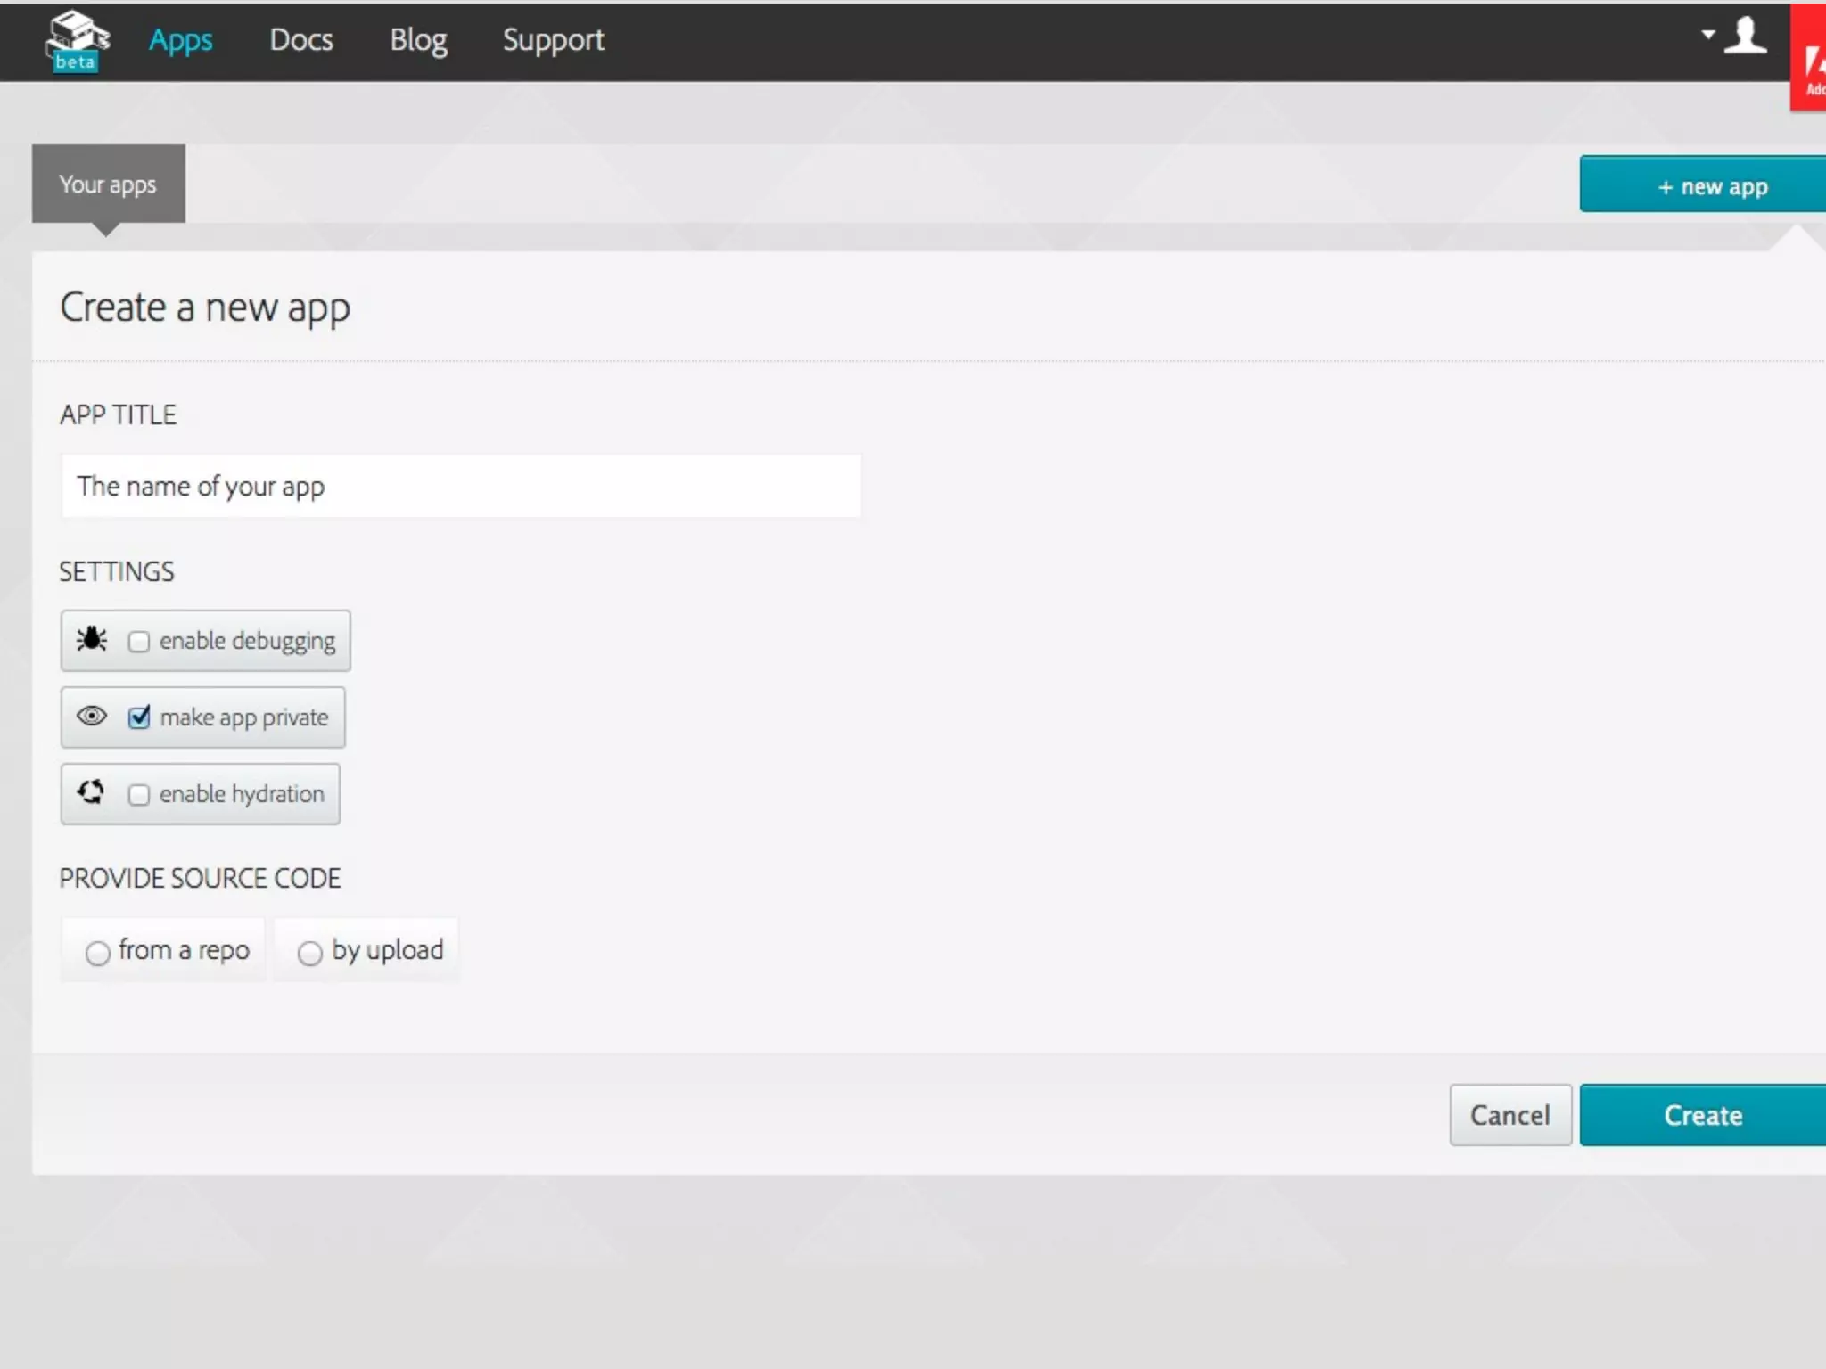
Task: Uncheck make app private
Action: click(139, 717)
